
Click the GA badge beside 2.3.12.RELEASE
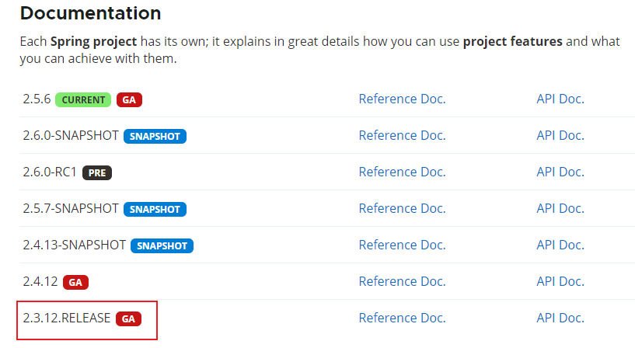click(128, 318)
